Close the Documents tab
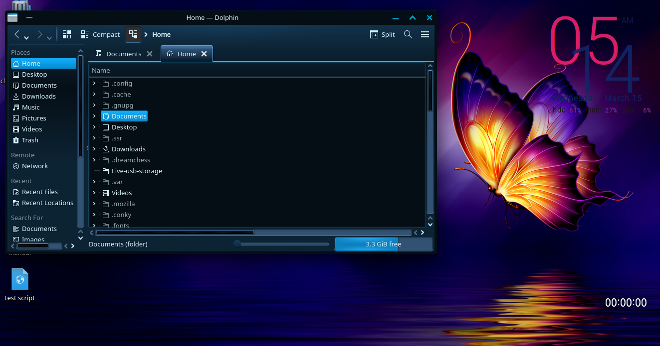 (x=150, y=54)
